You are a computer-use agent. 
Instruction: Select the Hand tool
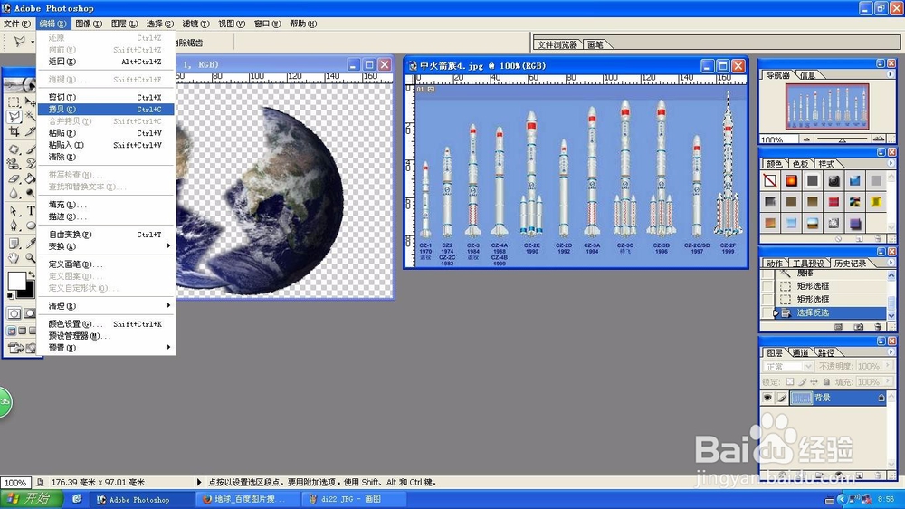[x=14, y=258]
